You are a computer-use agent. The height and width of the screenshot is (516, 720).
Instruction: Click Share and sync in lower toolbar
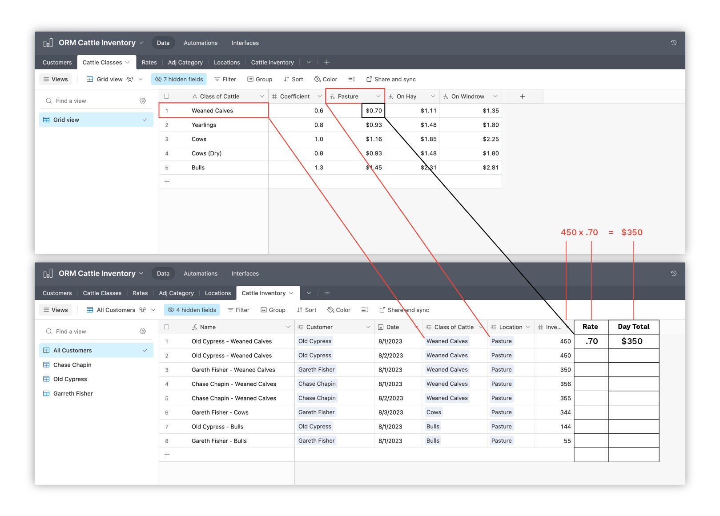pyautogui.click(x=404, y=310)
